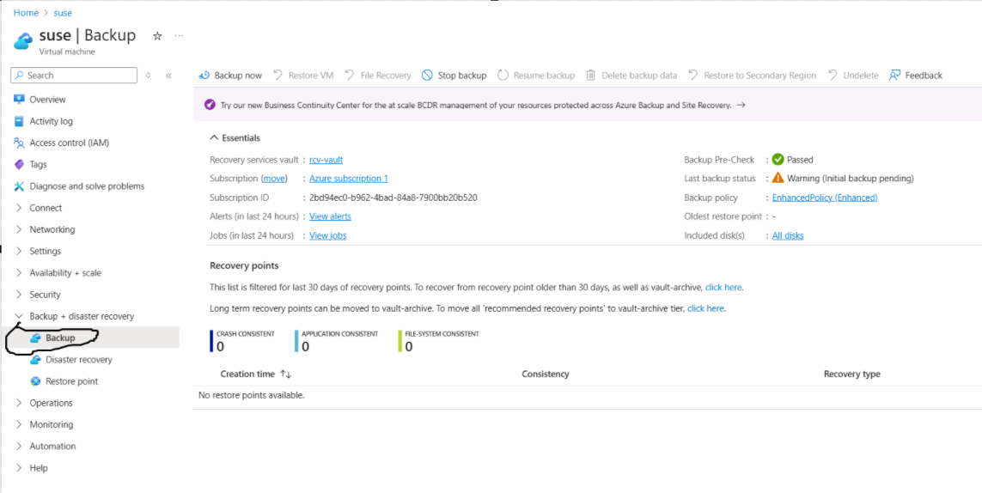982x493 pixels.
Task: Click the Overview monitor icon
Action: (x=19, y=100)
